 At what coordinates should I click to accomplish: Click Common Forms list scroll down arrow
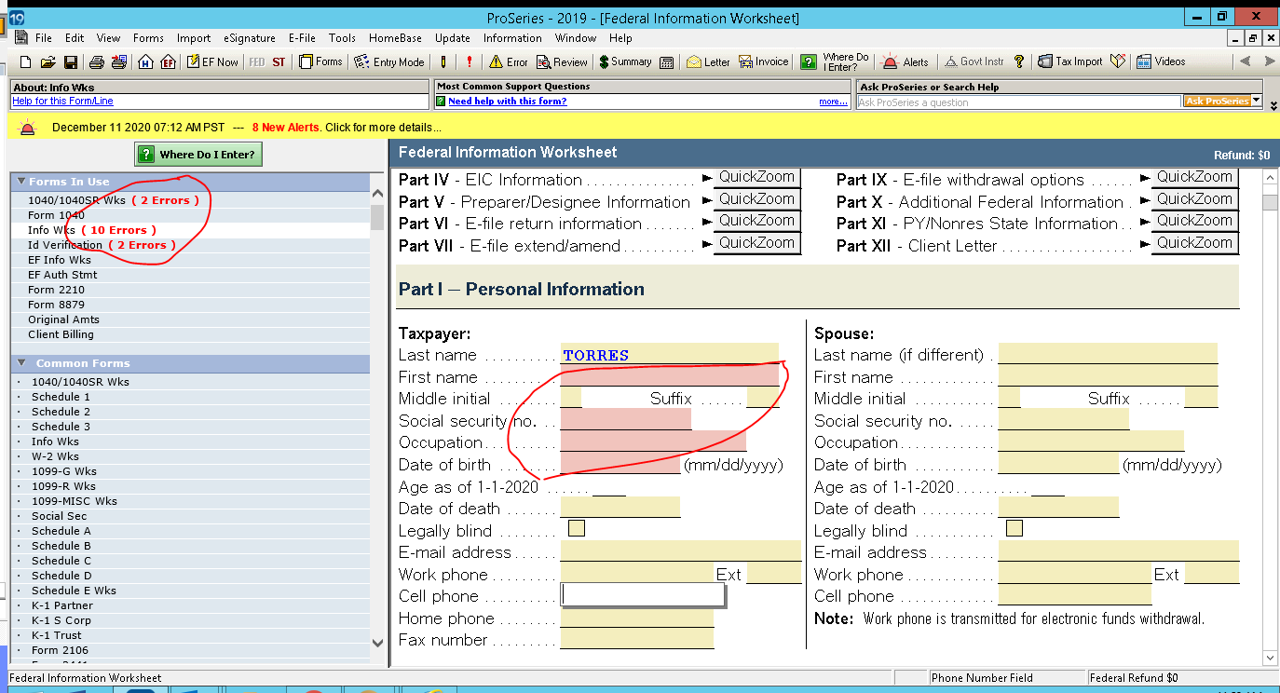pos(377,643)
